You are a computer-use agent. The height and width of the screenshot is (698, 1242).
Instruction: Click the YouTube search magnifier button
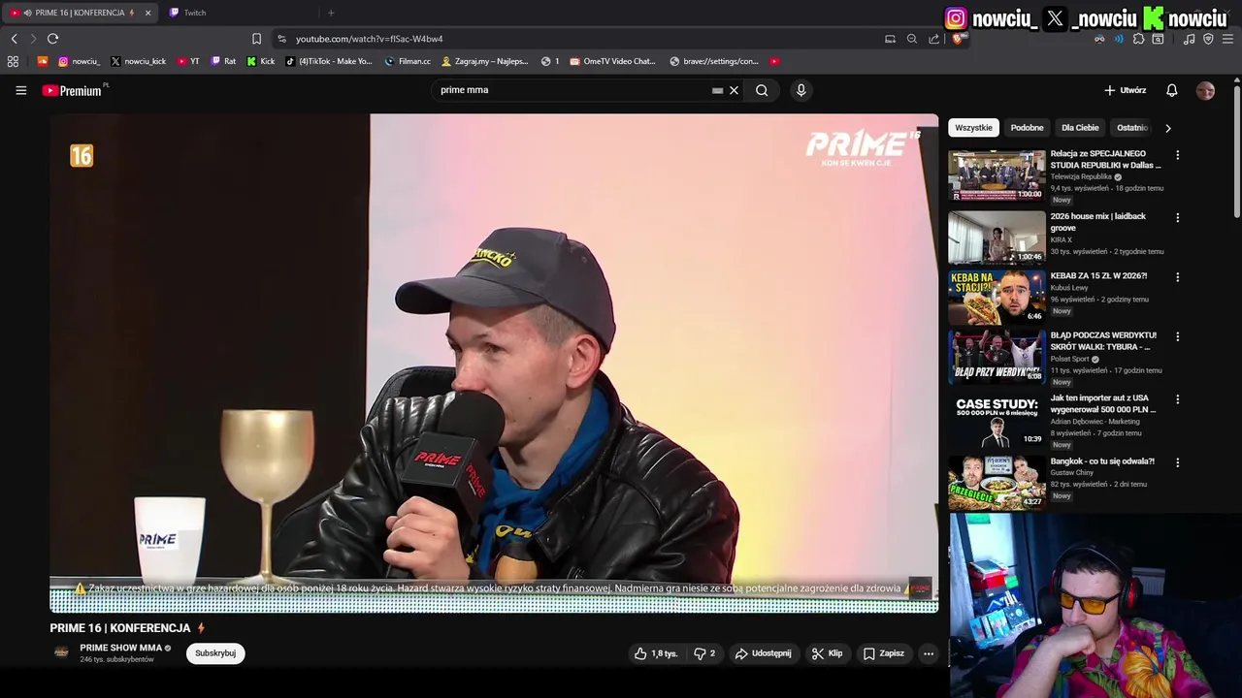pyautogui.click(x=762, y=90)
